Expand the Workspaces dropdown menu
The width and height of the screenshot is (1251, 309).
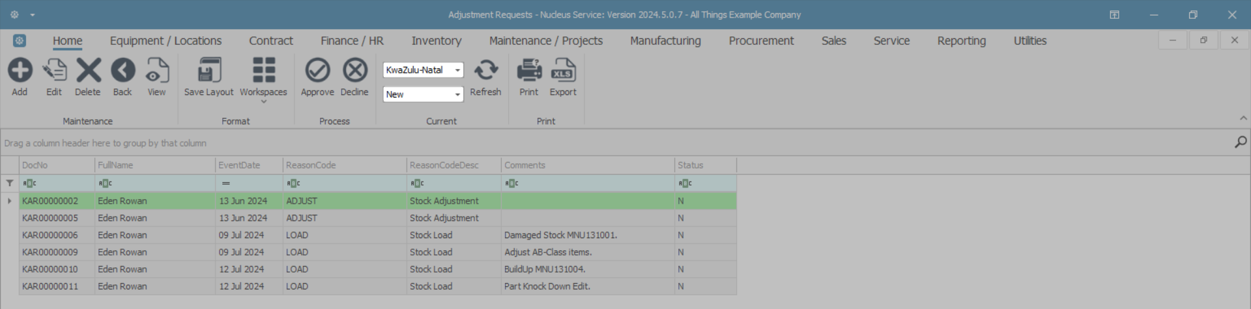[x=263, y=101]
